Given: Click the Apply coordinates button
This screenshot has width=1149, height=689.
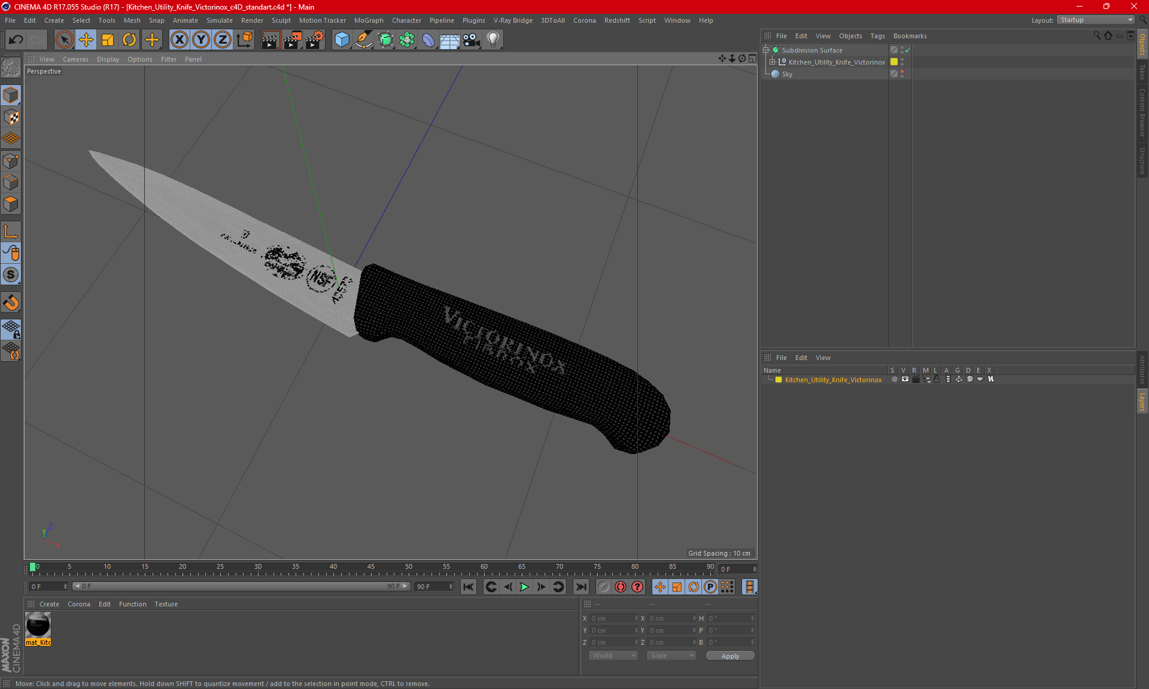Looking at the screenshot, I should pyautogui.click(x=730, y=656).
